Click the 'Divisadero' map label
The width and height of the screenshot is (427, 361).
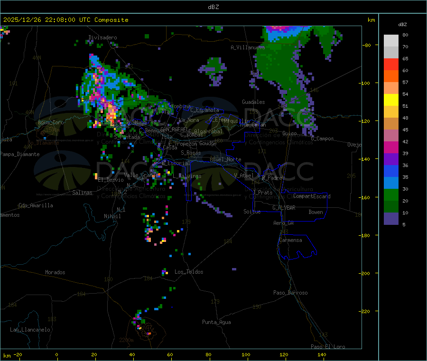click(102, 37)
